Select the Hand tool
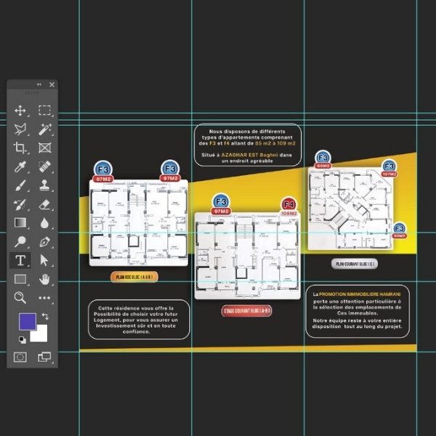436x436 pixels. click(x=44, y=279)
